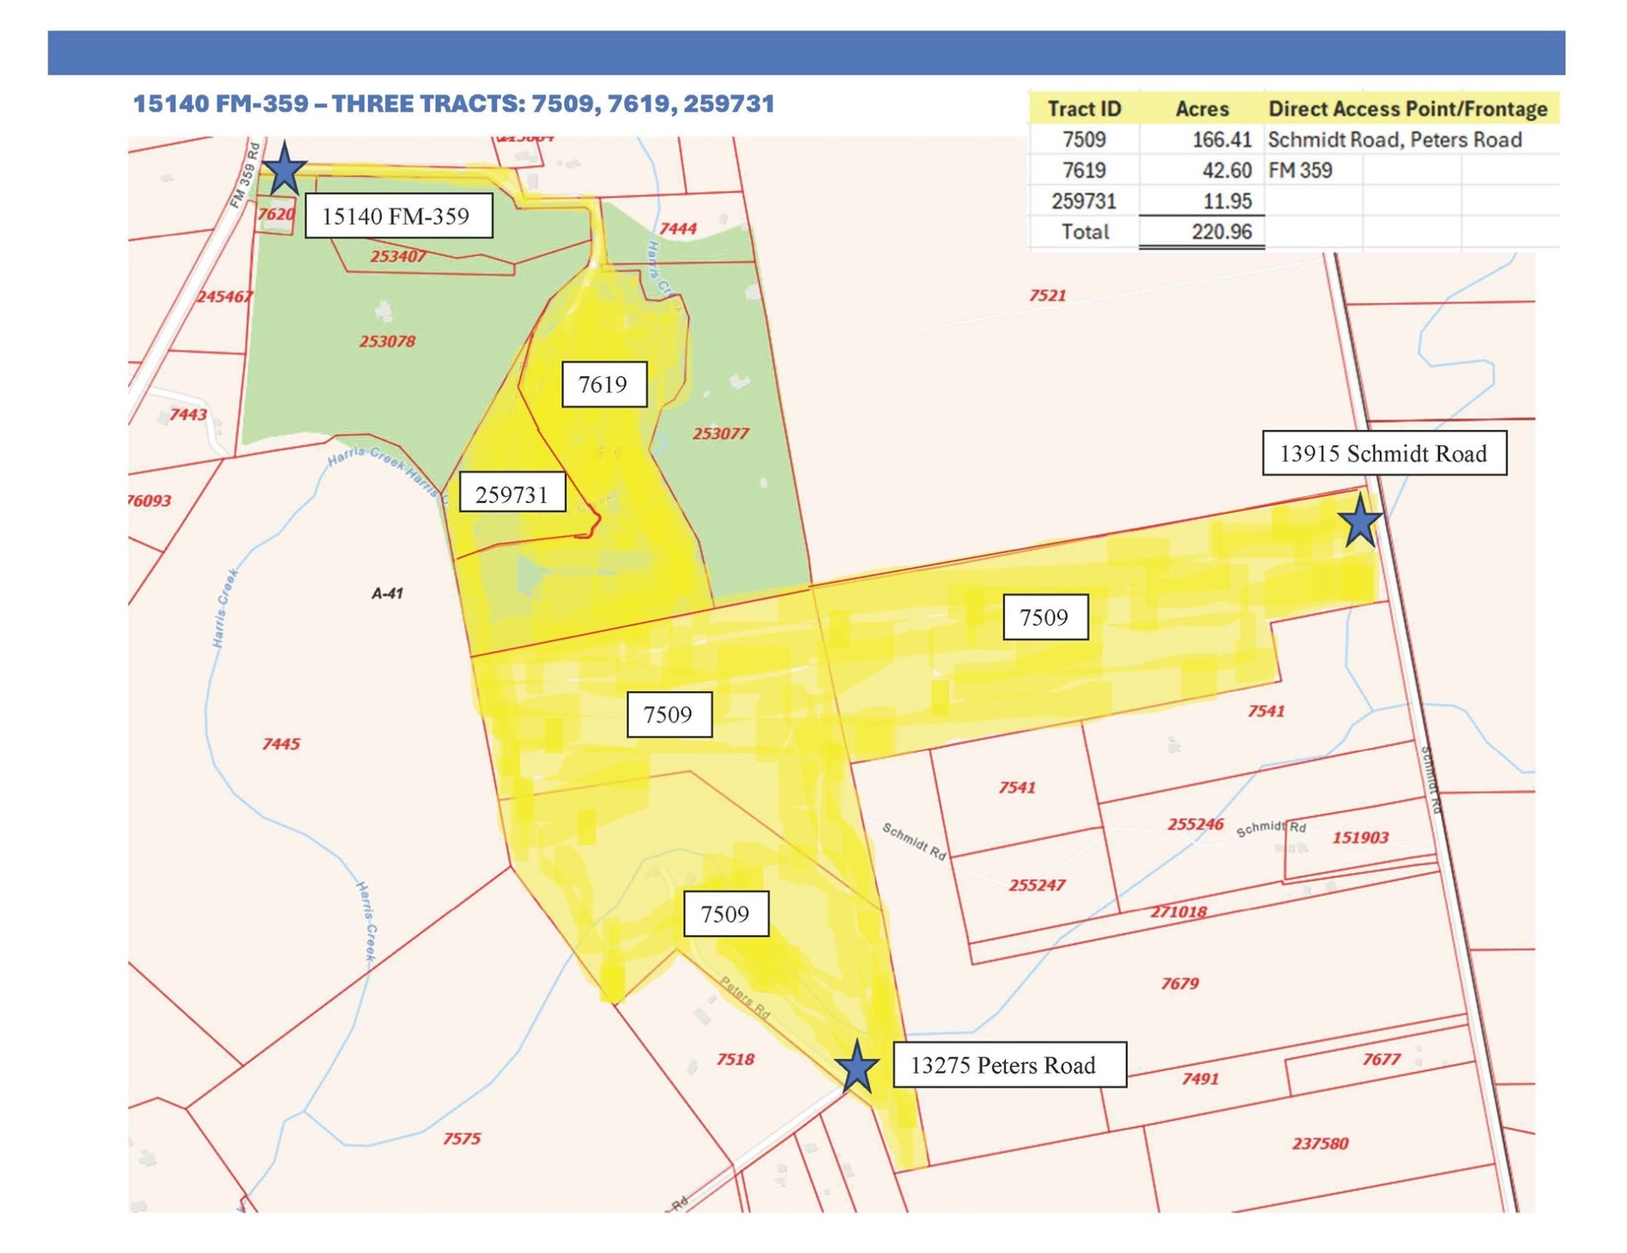Select the 166.41 acres table cell
The image size is (1627, 1253).
pyautogui.click(x=1221, y=139)
